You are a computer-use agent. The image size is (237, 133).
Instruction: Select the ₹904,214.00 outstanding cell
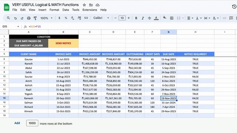pyautogui.click(x=135, y=72)
